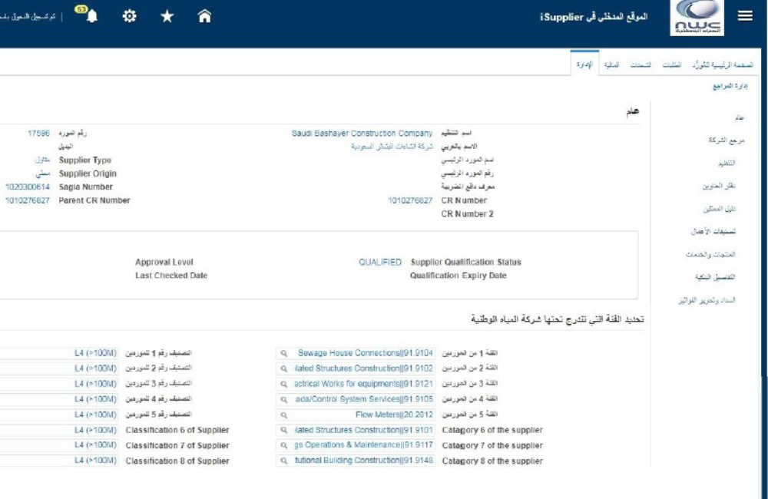
Task: Click the CR Number value 1010276827
Action: (410, 200)
